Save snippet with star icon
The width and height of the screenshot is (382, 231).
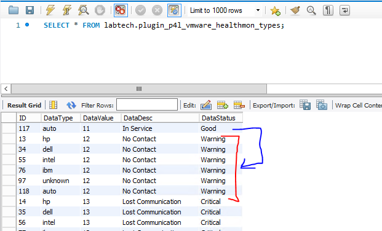point(276,10)
